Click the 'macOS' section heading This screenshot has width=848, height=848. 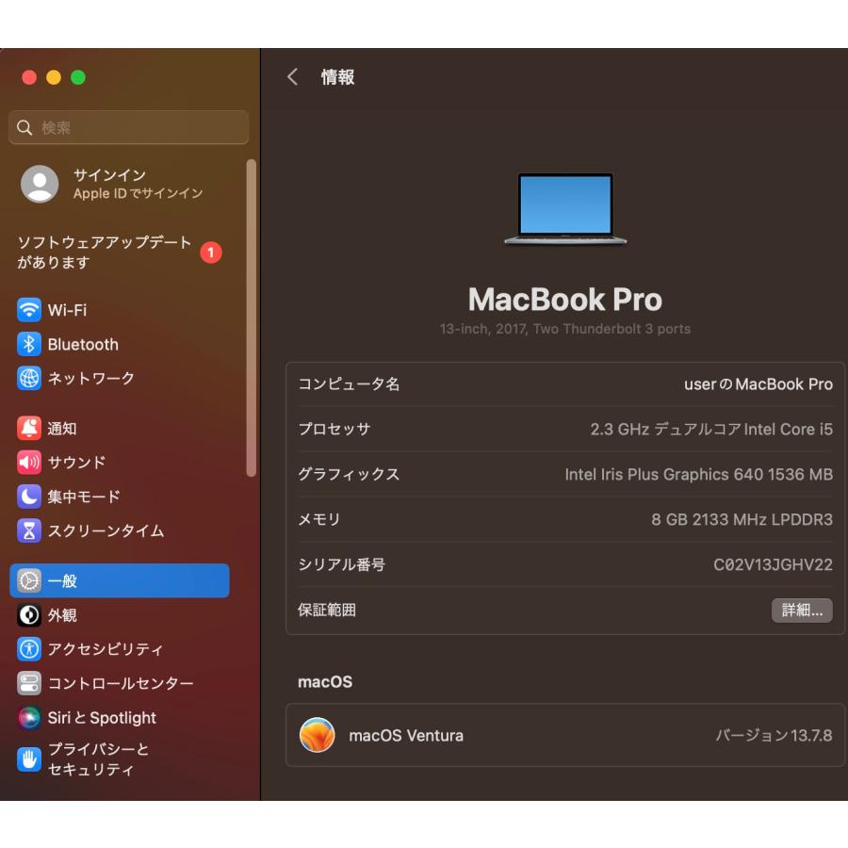[325, 682]
